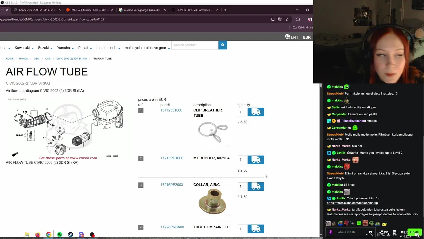The height and width of the screenshot is (239, 424).
Task: Go to HOME breadcrumb
Action: (x=9, y=59)
